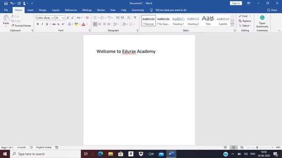Open the Mail app from the taskbar
Screen dimensions: 282x158
pyautogui.click(x=161, y=154)
